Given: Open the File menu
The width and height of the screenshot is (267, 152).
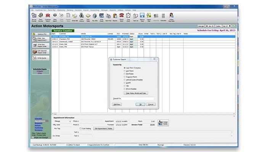Looking at the screenshot, I should point(32,10).
